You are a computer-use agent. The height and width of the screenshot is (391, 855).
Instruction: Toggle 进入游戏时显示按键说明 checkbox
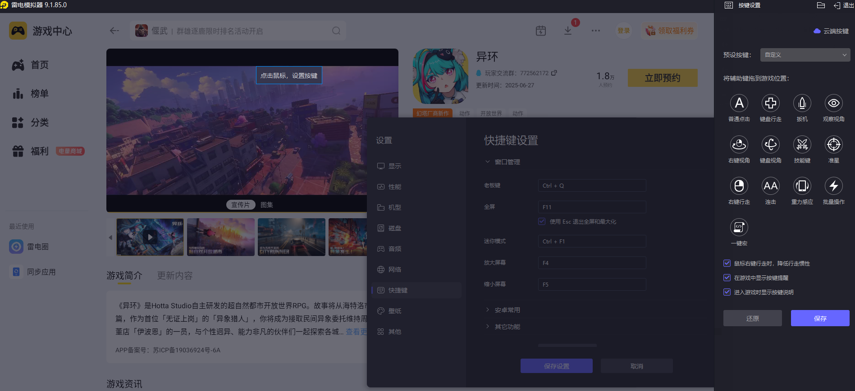click(x=727, y=292)
